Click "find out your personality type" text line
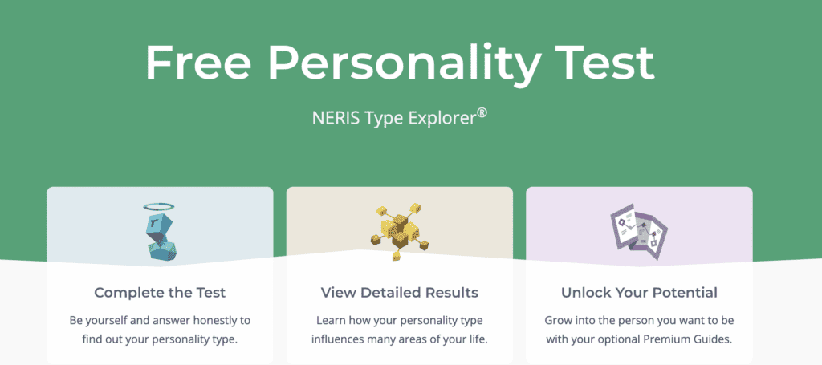 click(x=160, y=339)
